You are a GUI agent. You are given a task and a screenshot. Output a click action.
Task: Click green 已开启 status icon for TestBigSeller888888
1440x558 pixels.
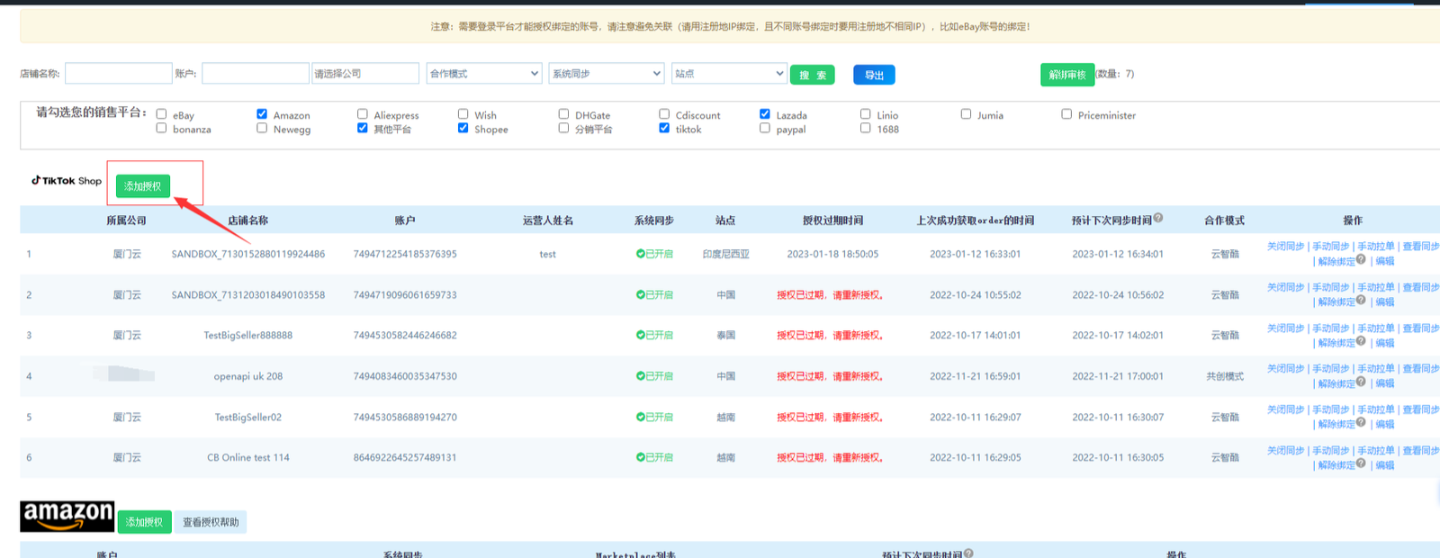[640, 335]
